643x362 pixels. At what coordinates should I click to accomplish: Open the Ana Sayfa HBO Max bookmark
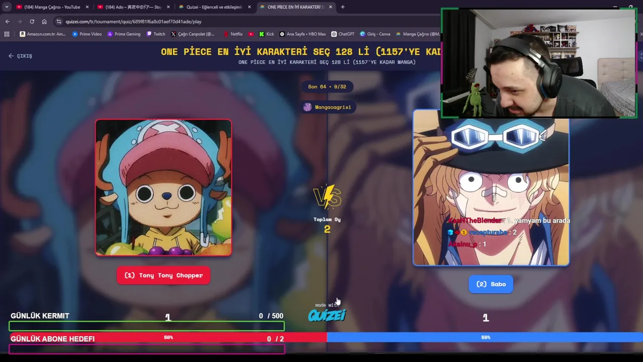click(x=303, y=34)
